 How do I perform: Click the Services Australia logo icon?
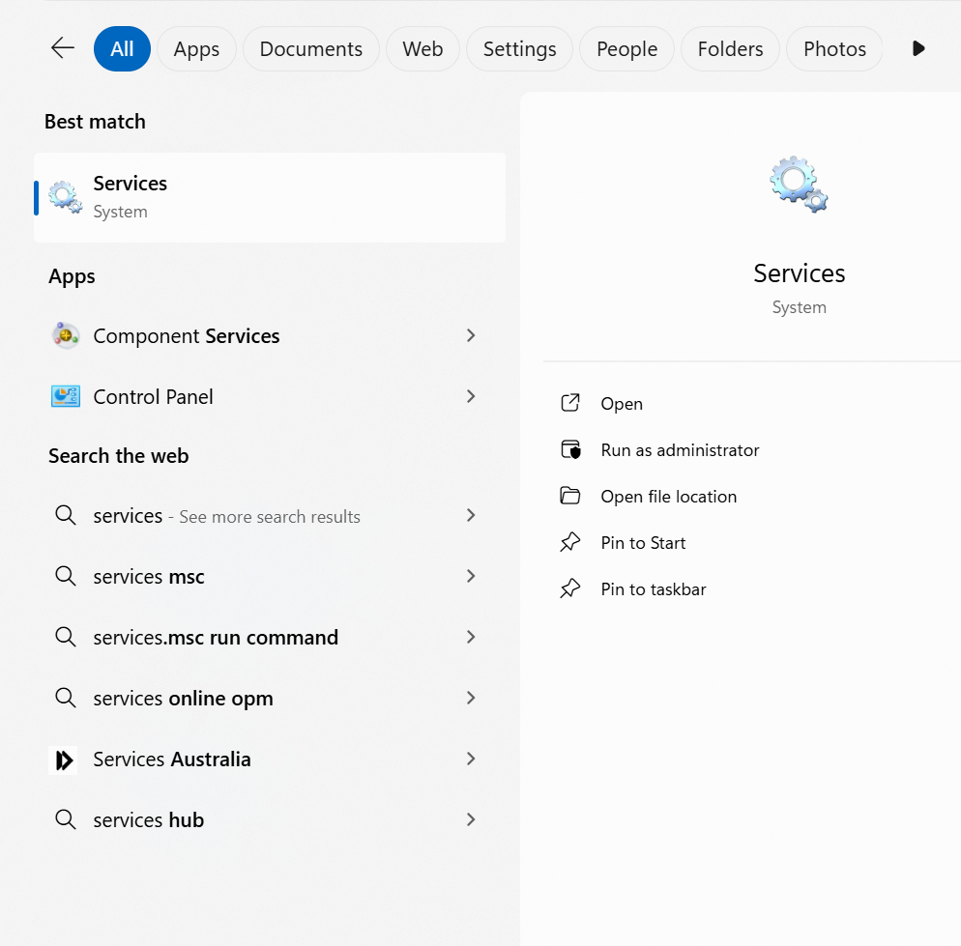pos(64,760)
